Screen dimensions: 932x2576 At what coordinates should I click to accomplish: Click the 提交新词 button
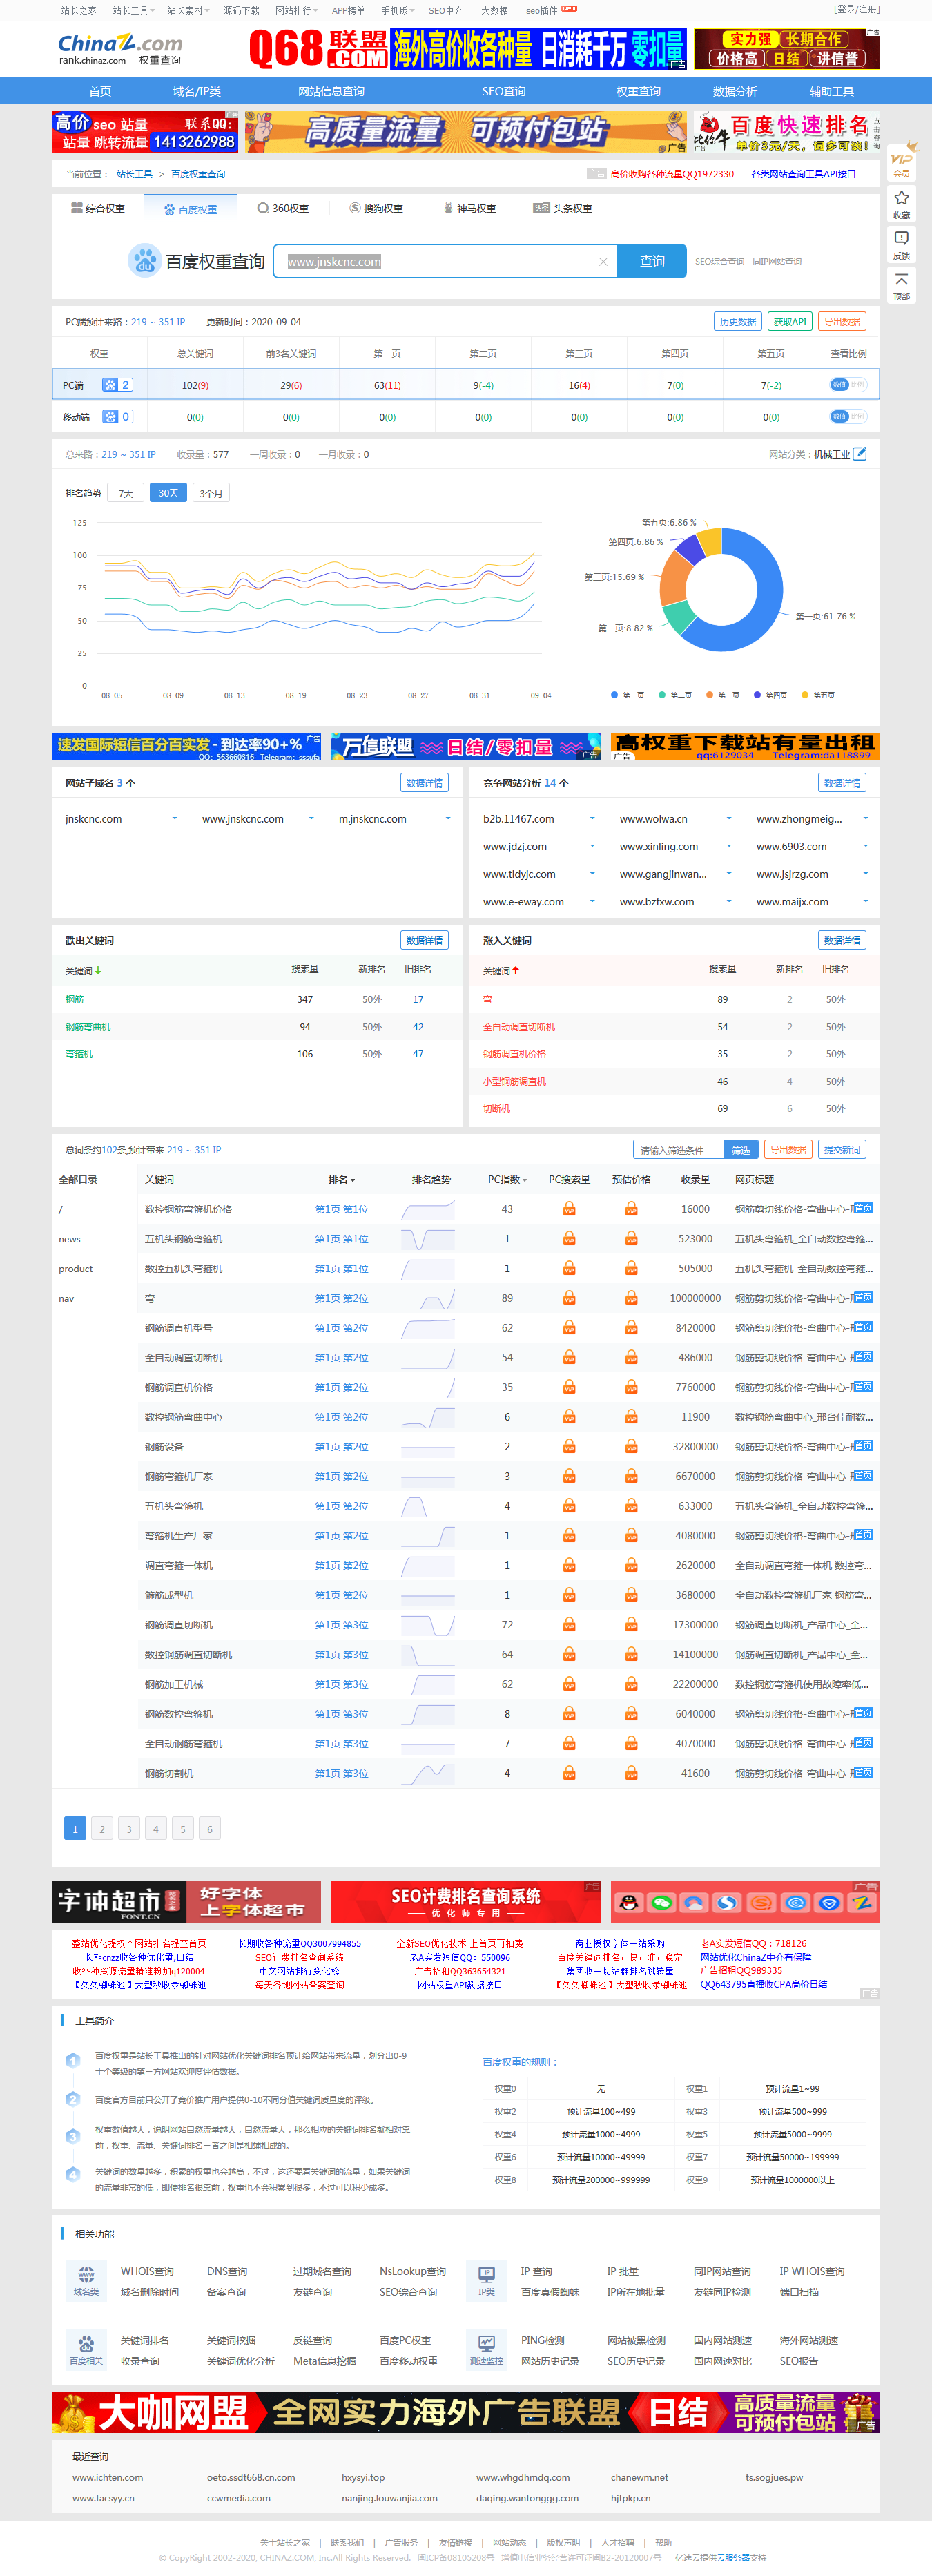(x=842, y=1150)
